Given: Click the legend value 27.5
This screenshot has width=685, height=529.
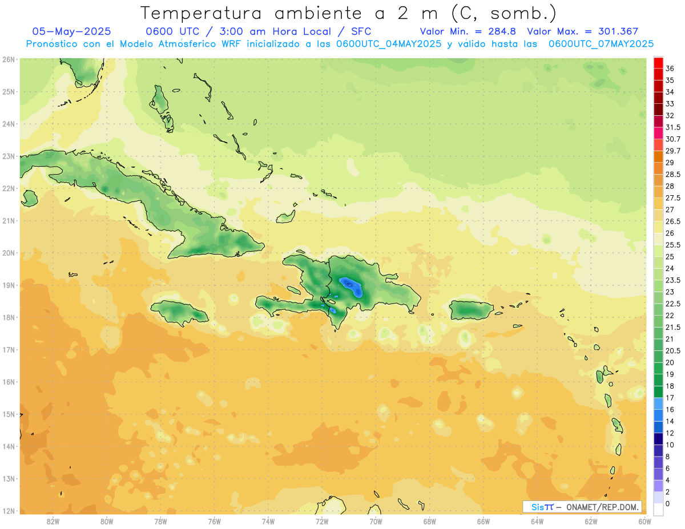Looking at the screenshot, I should 672,198.
